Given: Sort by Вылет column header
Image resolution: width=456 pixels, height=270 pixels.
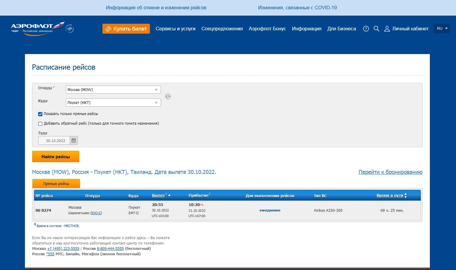Looking at the screenshot, I should pos(158,196).
